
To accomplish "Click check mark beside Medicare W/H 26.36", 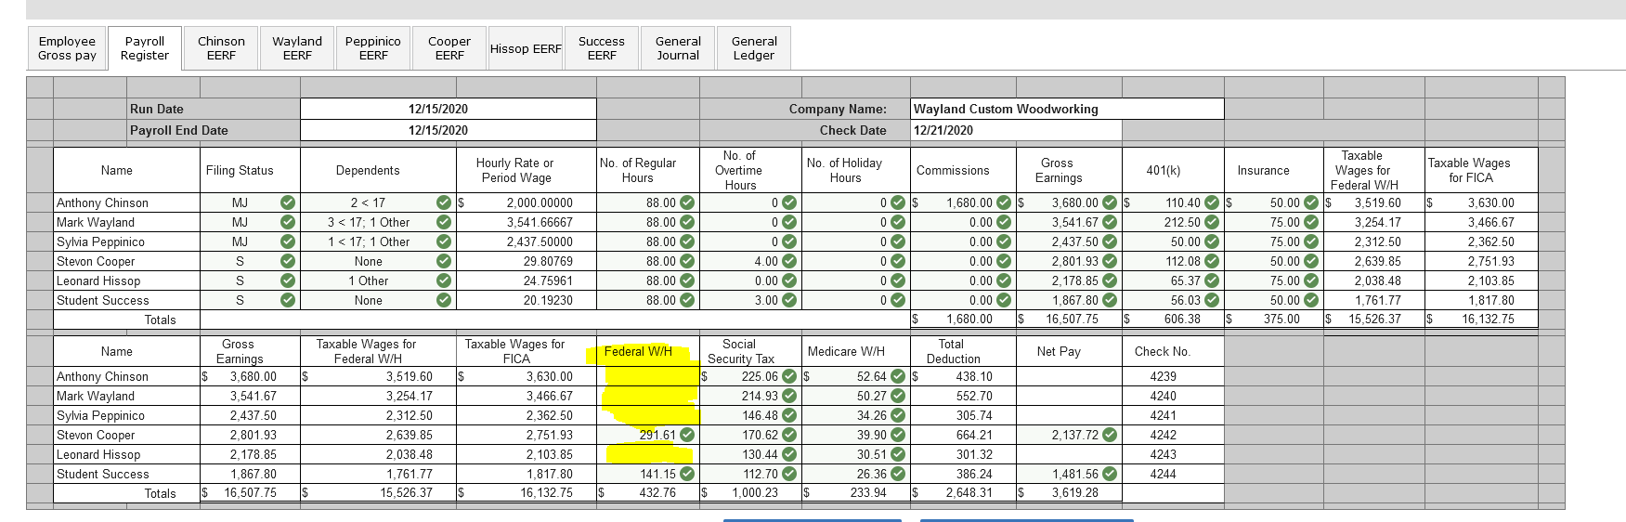I will tap(898, 474).
